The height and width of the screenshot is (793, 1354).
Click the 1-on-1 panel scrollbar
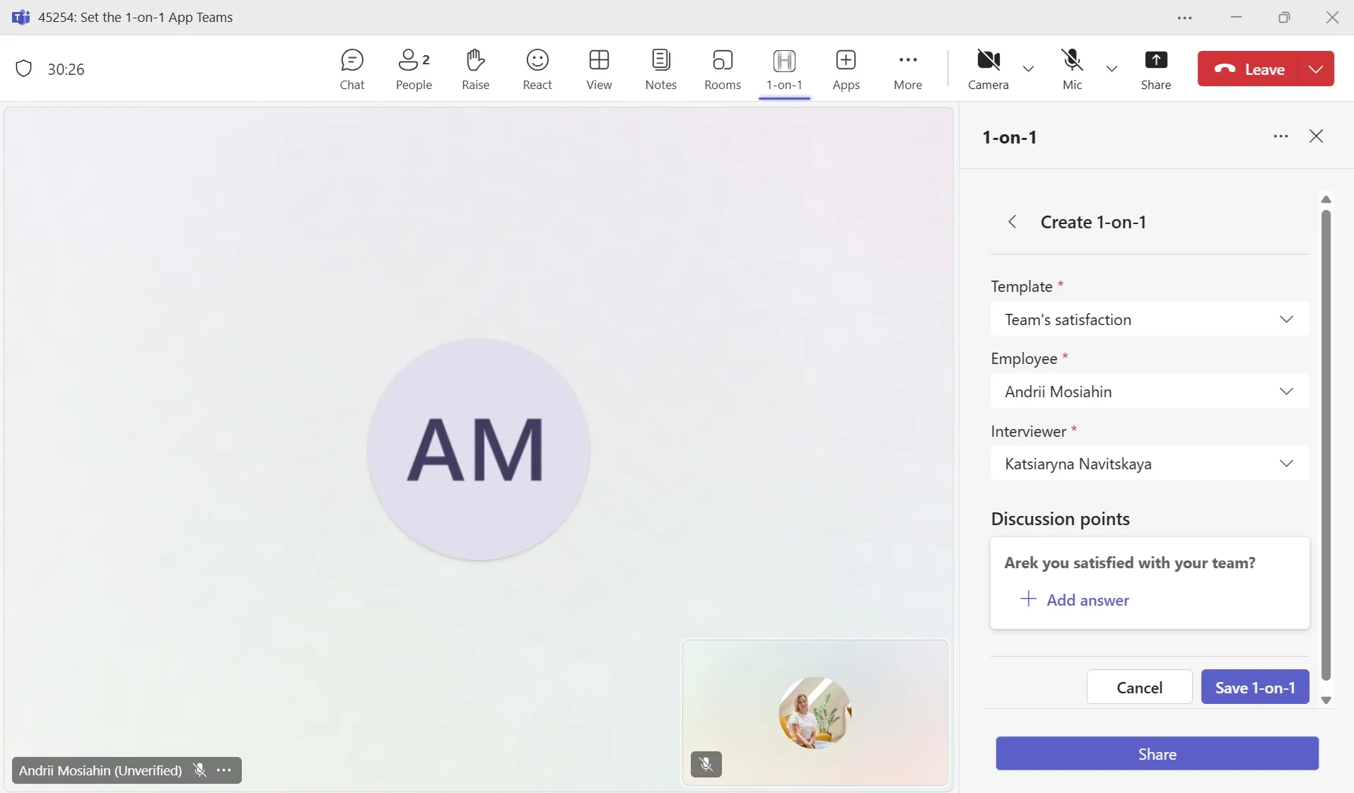[1326, 445]
